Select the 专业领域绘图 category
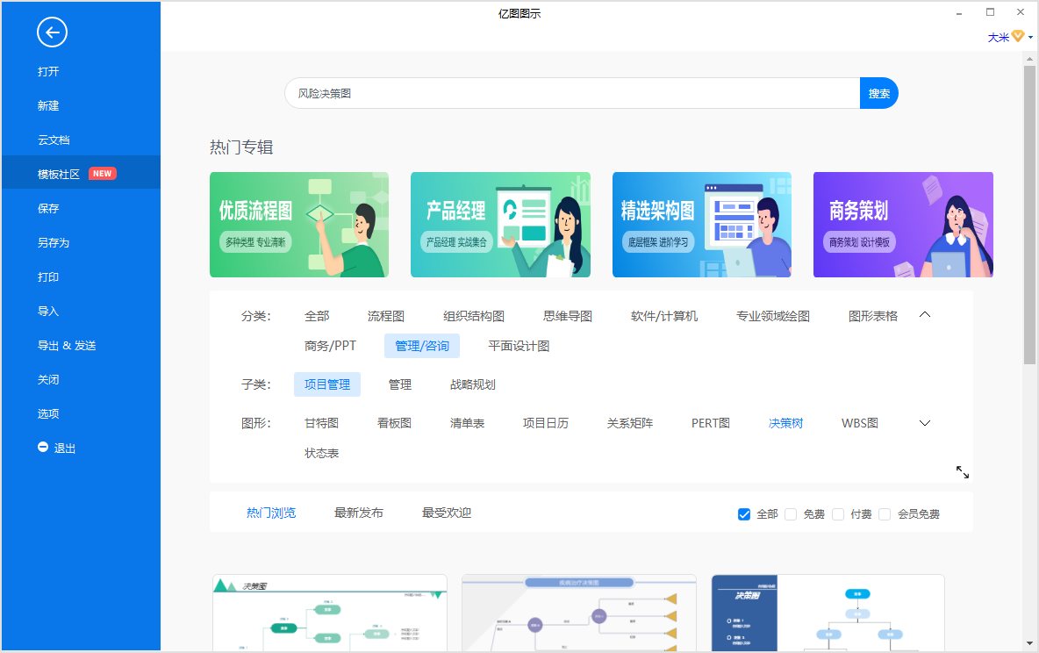The height and width of the screenshot is (653, 1039). click(x=773, y=316)
